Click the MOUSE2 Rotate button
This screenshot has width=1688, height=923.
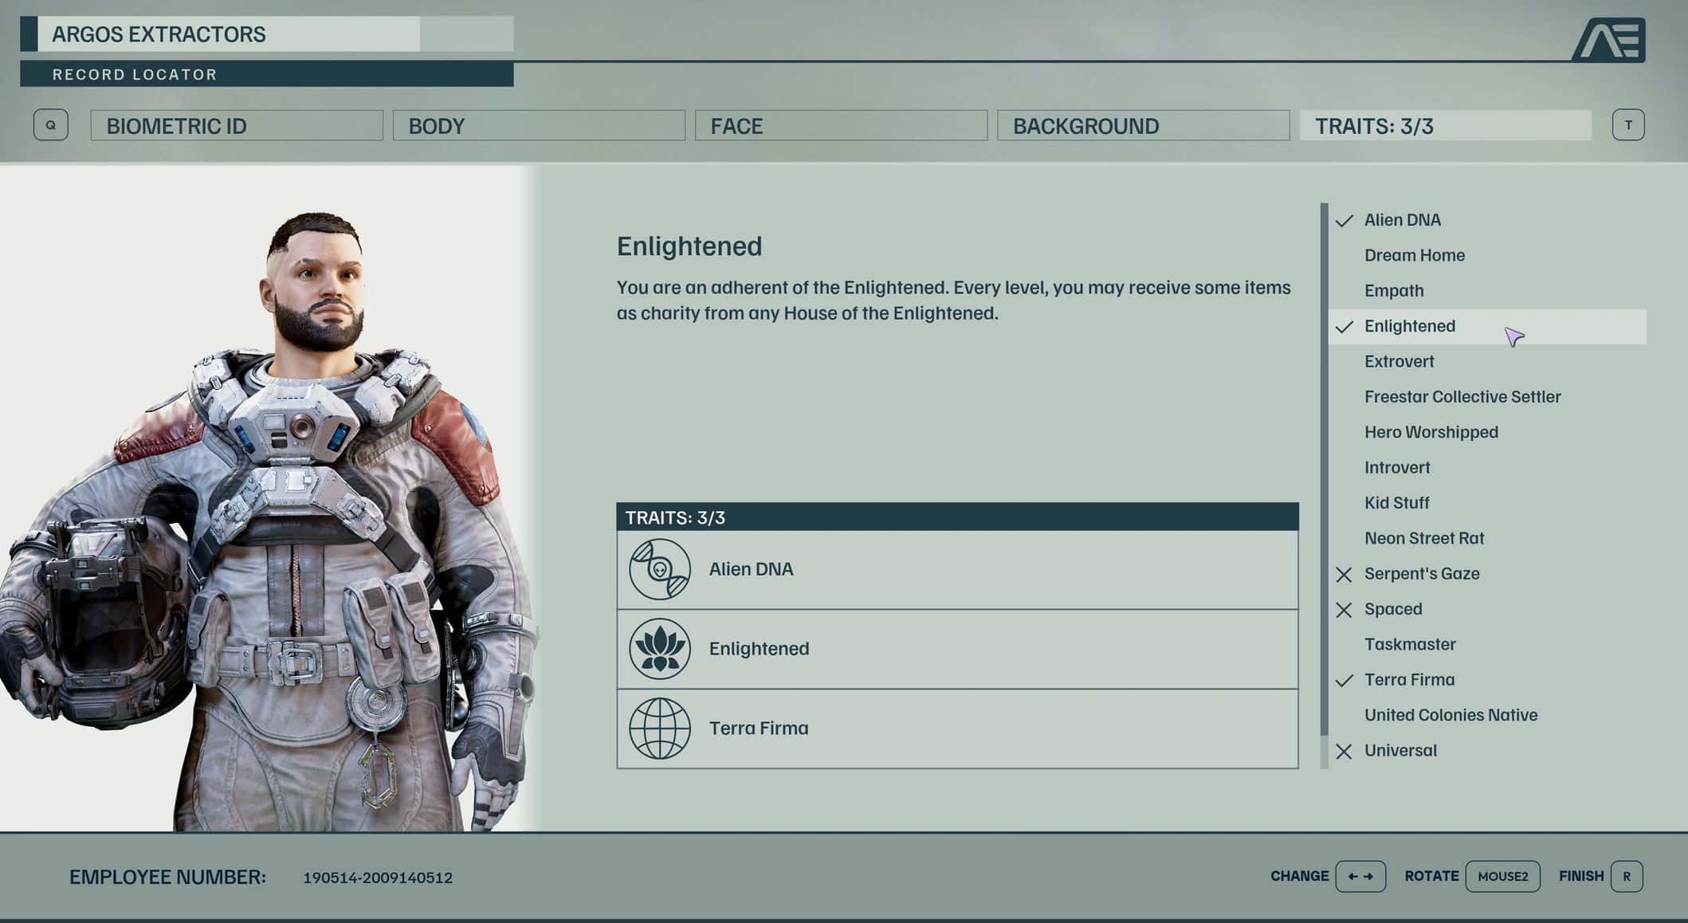1502,876
